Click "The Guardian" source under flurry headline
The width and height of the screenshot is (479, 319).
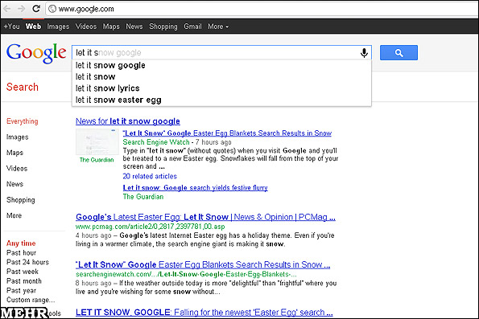coord(143,197)
